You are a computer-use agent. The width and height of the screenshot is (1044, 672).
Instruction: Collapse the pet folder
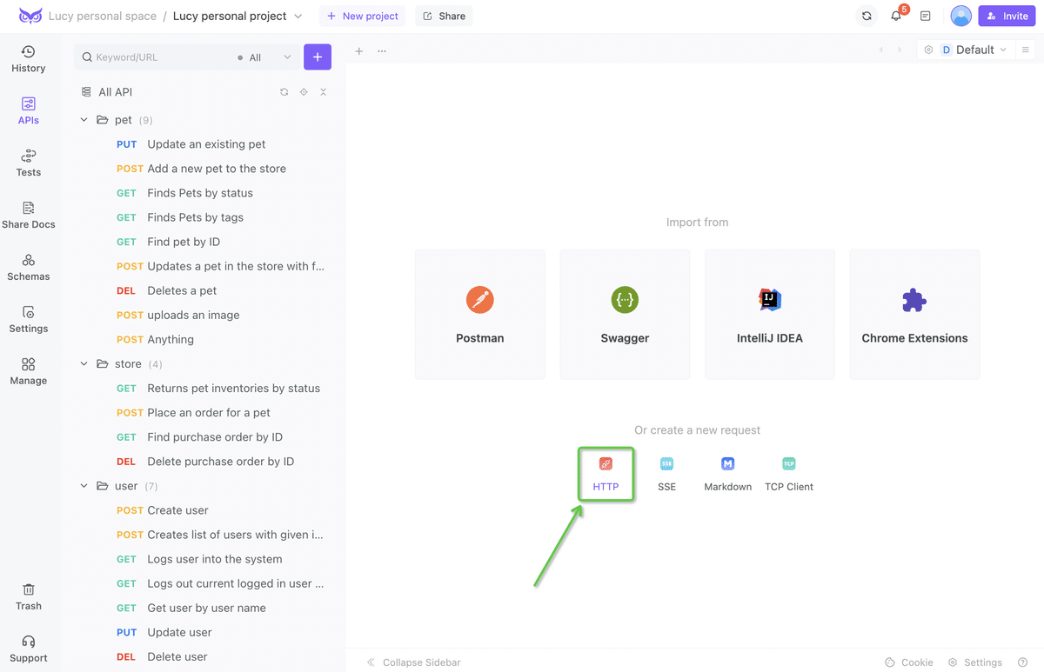[x=84, y=120]
